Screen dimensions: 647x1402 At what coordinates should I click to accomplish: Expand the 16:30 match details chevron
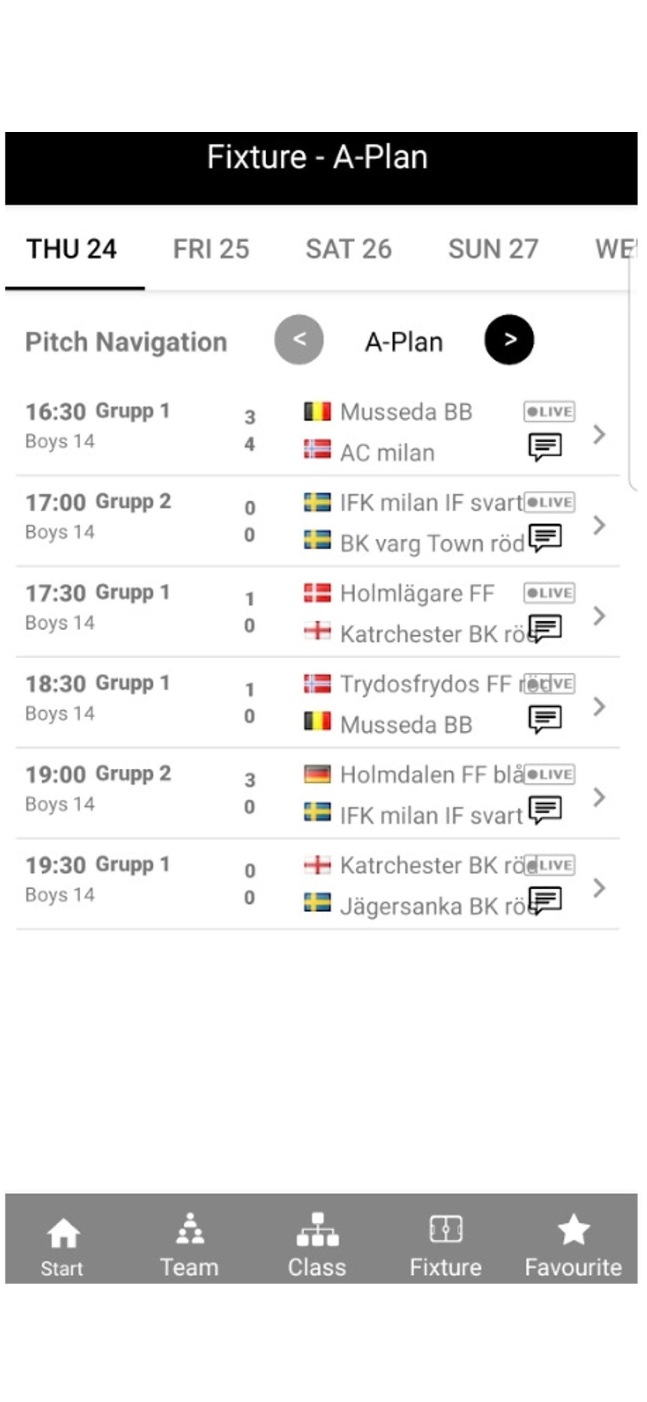pos(599,434)
